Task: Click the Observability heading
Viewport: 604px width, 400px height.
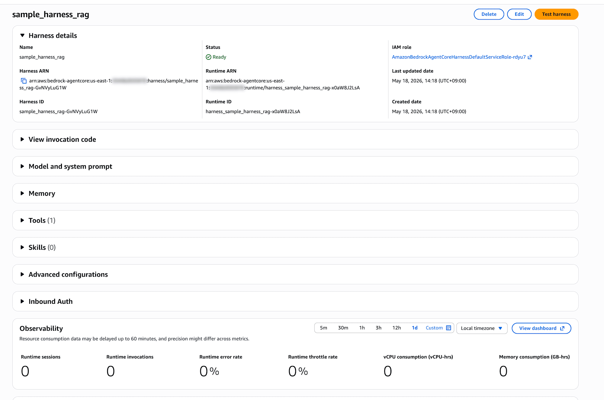Action: (41, 328)
